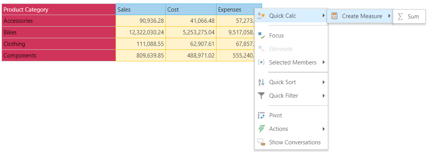Image resolution: width=443 pixels, height=159 pixels.
Task: Expand the Quick Filter submenu arrow
Action: pos(323,96)
